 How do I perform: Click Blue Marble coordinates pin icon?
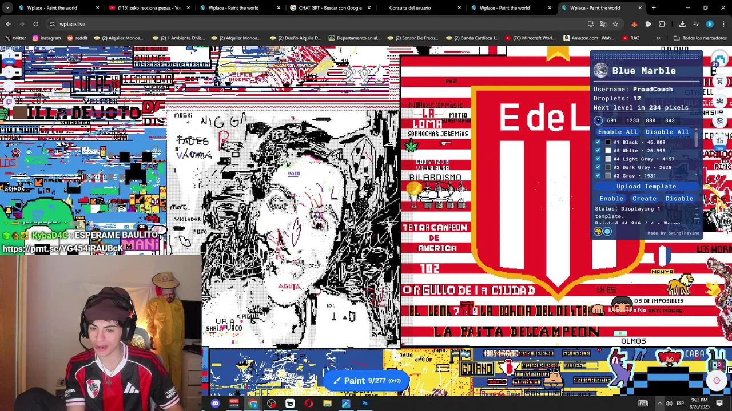coord(598,120)
